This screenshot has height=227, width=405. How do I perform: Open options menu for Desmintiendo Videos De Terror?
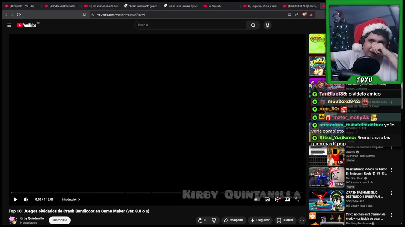pos(391,170)
